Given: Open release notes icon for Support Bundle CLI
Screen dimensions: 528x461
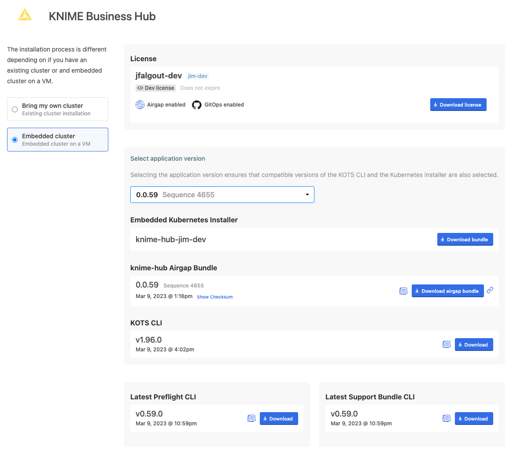Looking at the screenshot, I should (x=446, y=418).
